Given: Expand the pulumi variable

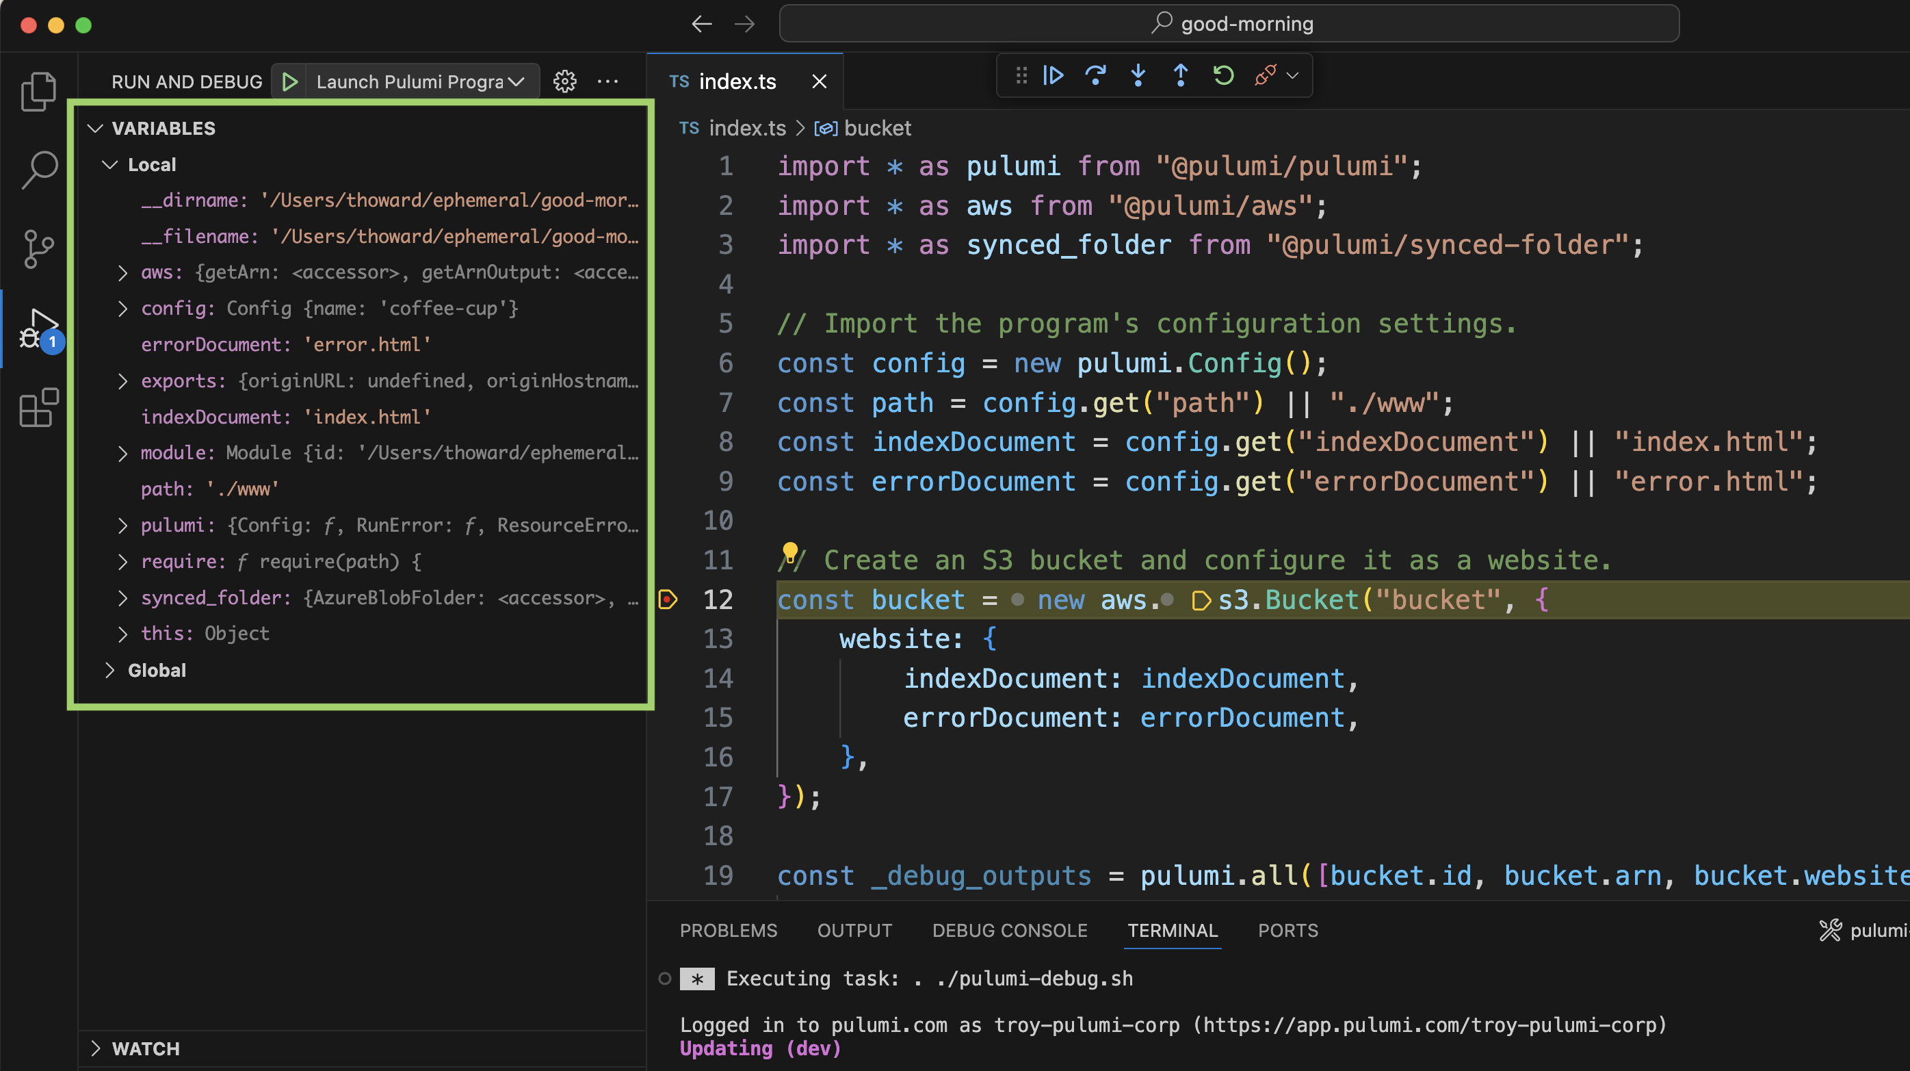Looking at the screenshot, I should tap(123, 526).
